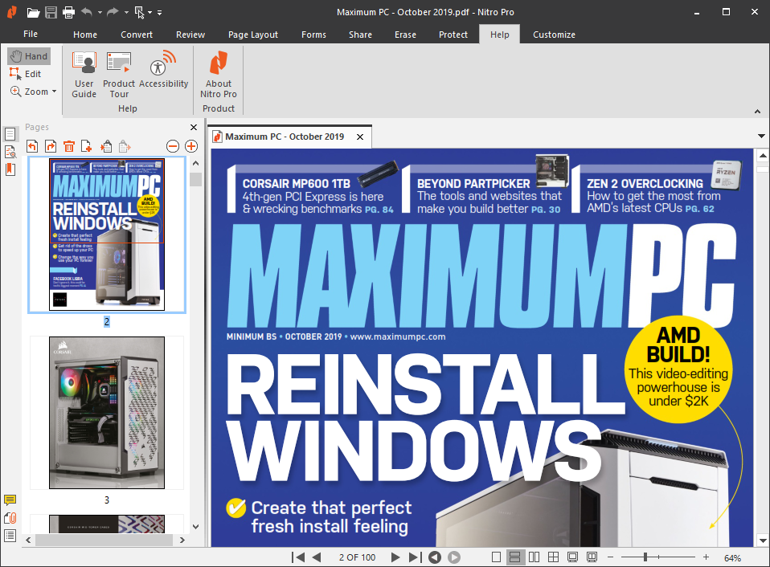Viewport: 770px width, 567px height.
Task: Select the Hand tool
Action: tap(29, 56)
